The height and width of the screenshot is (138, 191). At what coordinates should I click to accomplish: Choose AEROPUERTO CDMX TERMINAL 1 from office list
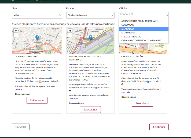point(139,21)
